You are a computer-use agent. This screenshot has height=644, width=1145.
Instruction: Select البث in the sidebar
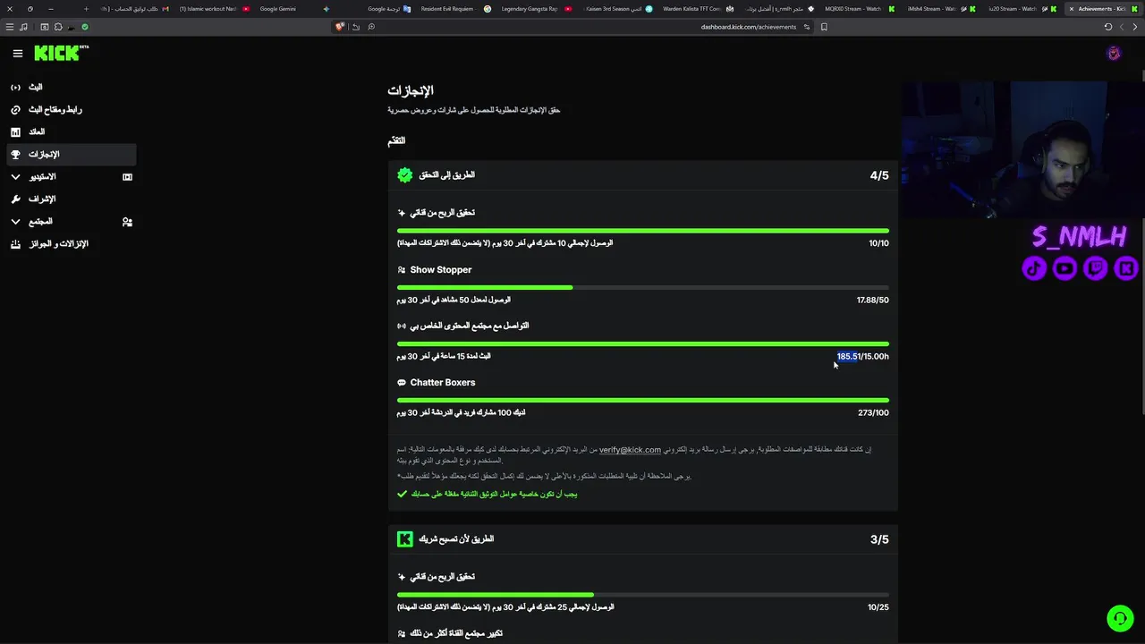(x=35, y=88)
